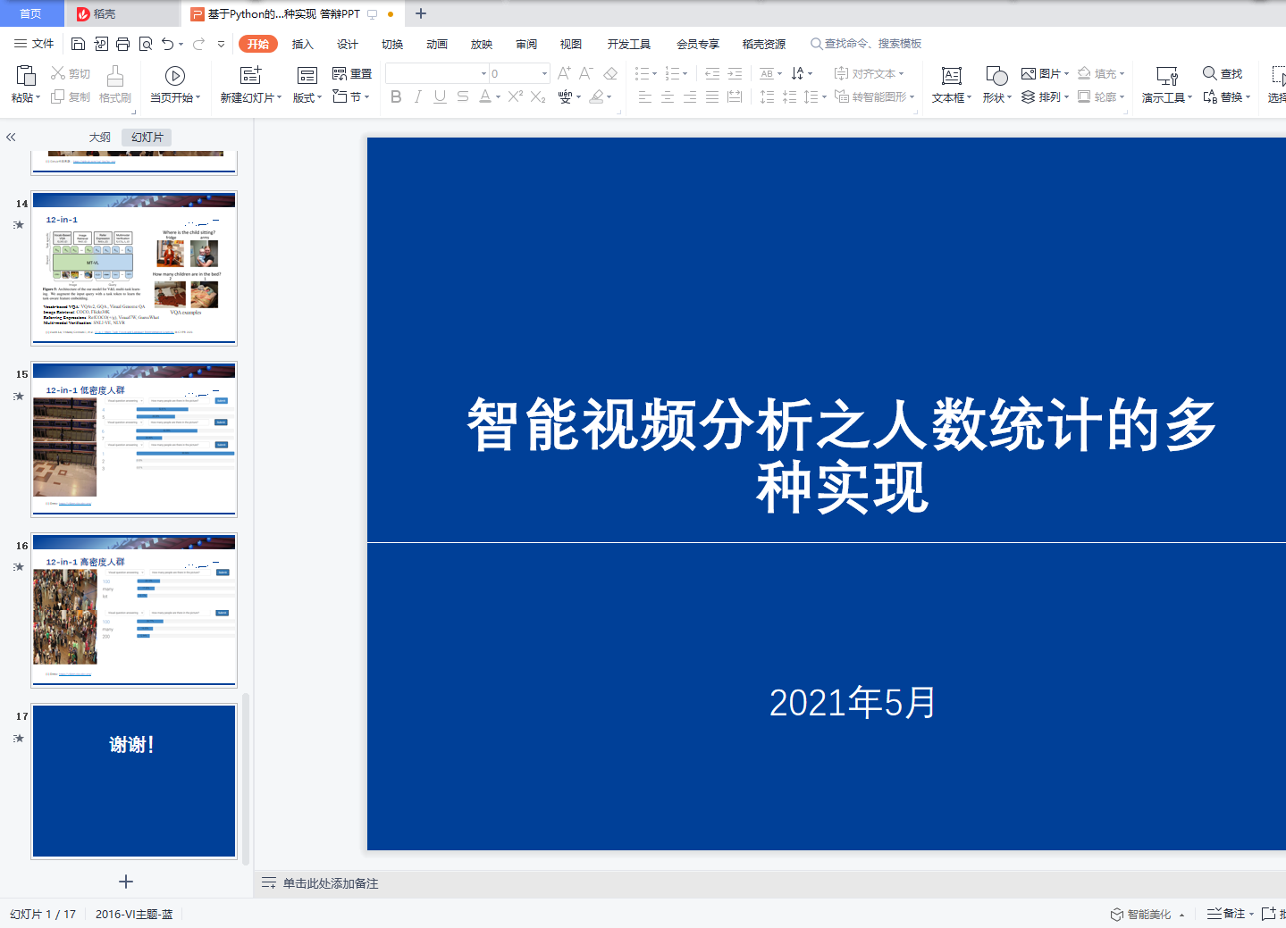Toggle center text alignment
1286x928 pixels.
(x=668, y=96)
